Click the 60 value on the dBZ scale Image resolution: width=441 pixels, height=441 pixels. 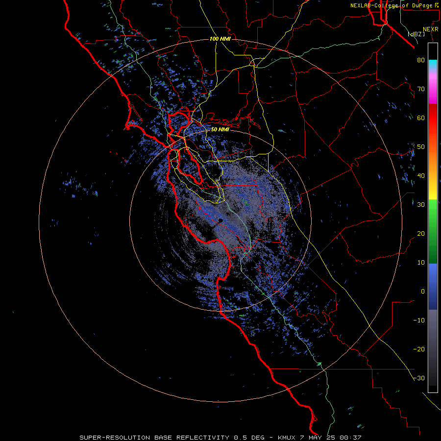(421, 118)
